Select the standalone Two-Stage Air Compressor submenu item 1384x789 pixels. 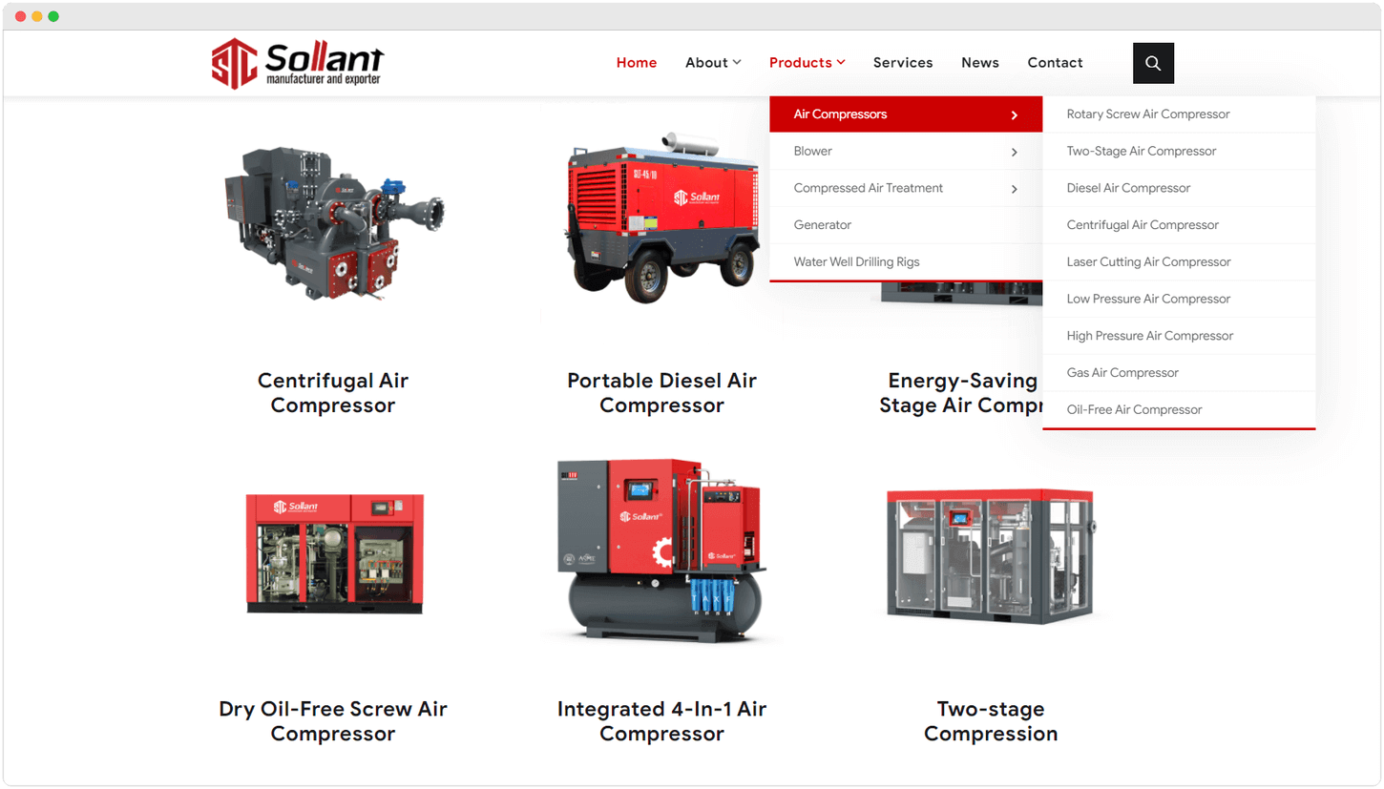point(1179,152)
